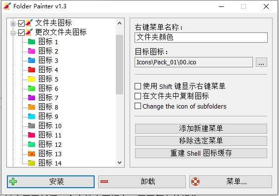Click the 安装 install button

pyautogui.click(x=51, y=182)
